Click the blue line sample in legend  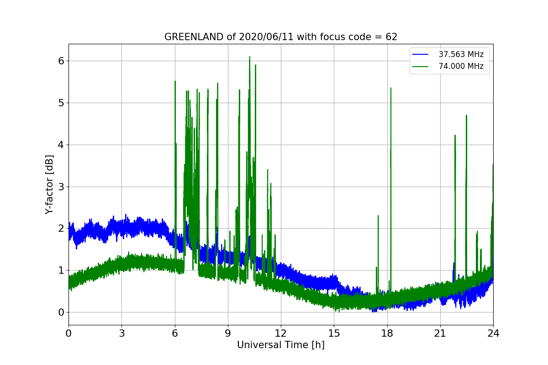tap(421, 54)
